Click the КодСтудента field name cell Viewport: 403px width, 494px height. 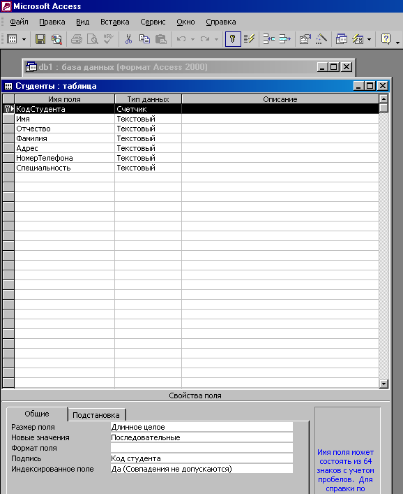click(x=64, y=109)
